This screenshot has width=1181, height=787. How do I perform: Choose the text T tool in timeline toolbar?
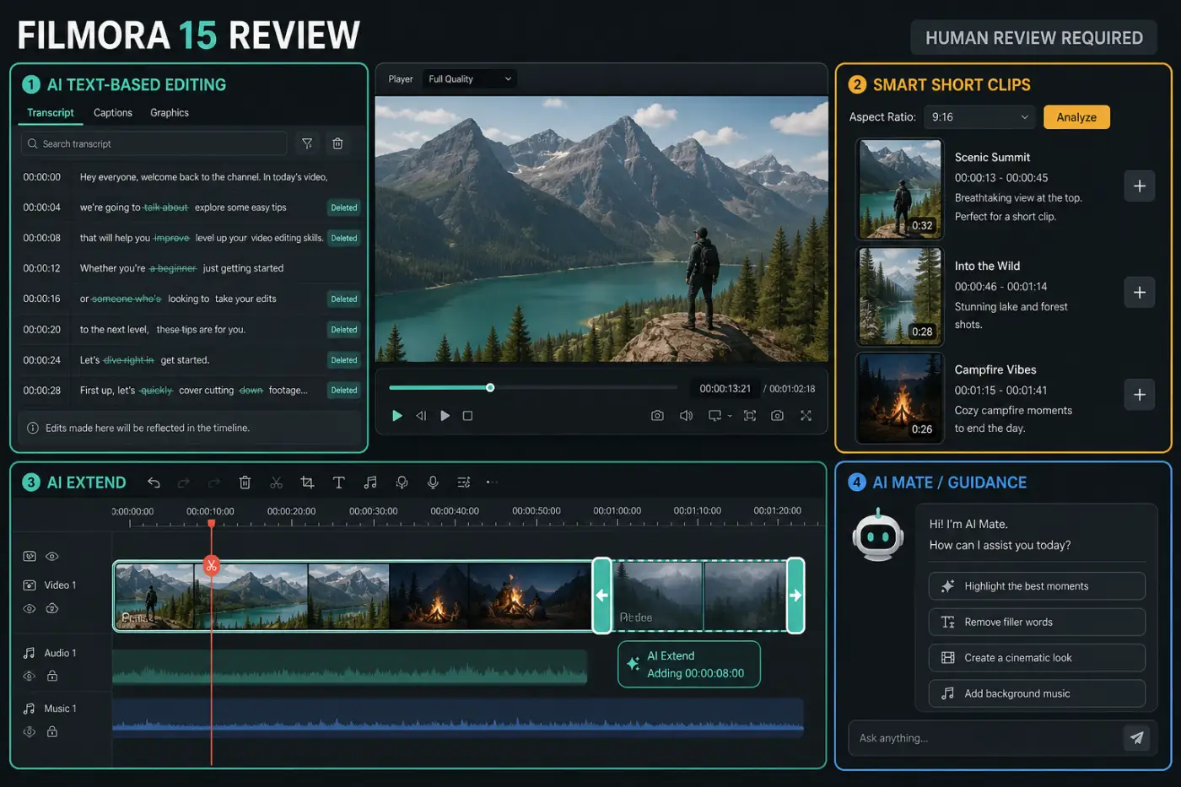point(338,482)
